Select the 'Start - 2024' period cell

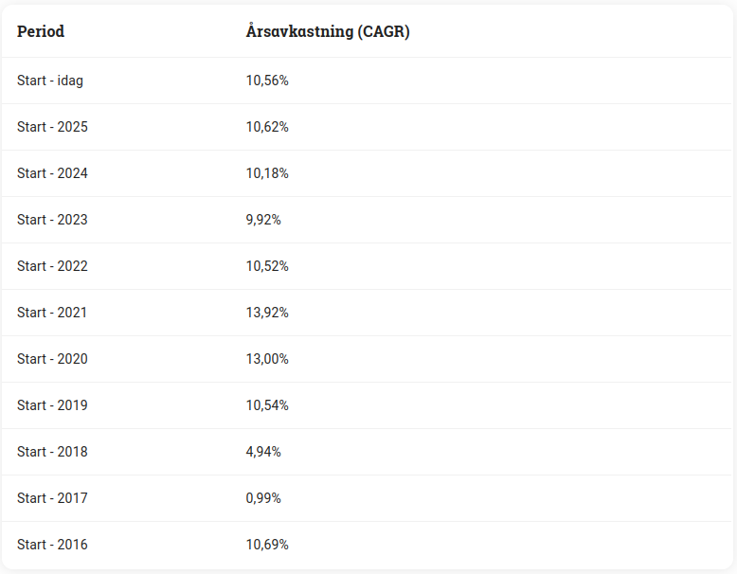tap(52, 173)
